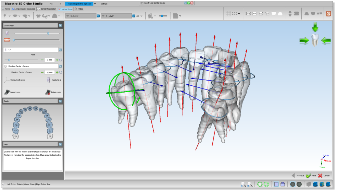The width and height of the screenshot is (337, 192).
Task: Click the white upper arch icon
Action: click(x=274, y=14)
